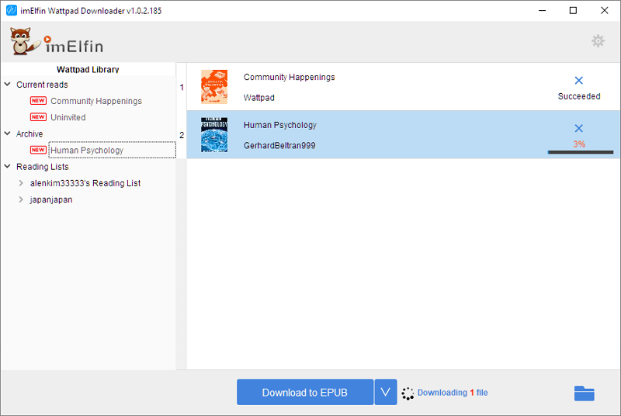
Task: Cancel the Human Psychology download X
Action: (x=578, y=128)
